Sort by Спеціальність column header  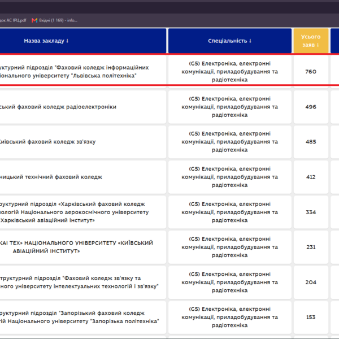coord(230,41)
